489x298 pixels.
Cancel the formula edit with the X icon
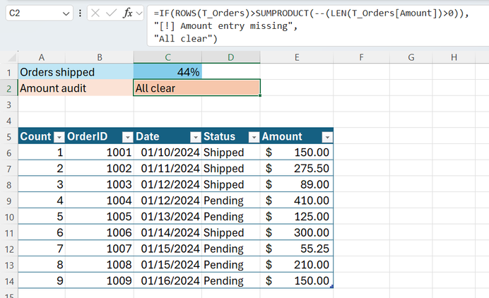pos(95,13)
